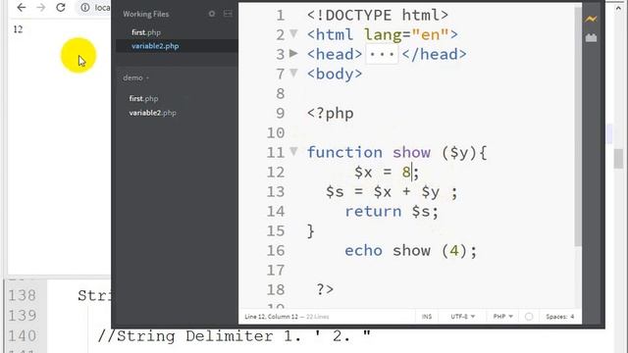Viewport: 628px width, 353px height.
Task: Click the indent size value 4
Action: point(572,317)
